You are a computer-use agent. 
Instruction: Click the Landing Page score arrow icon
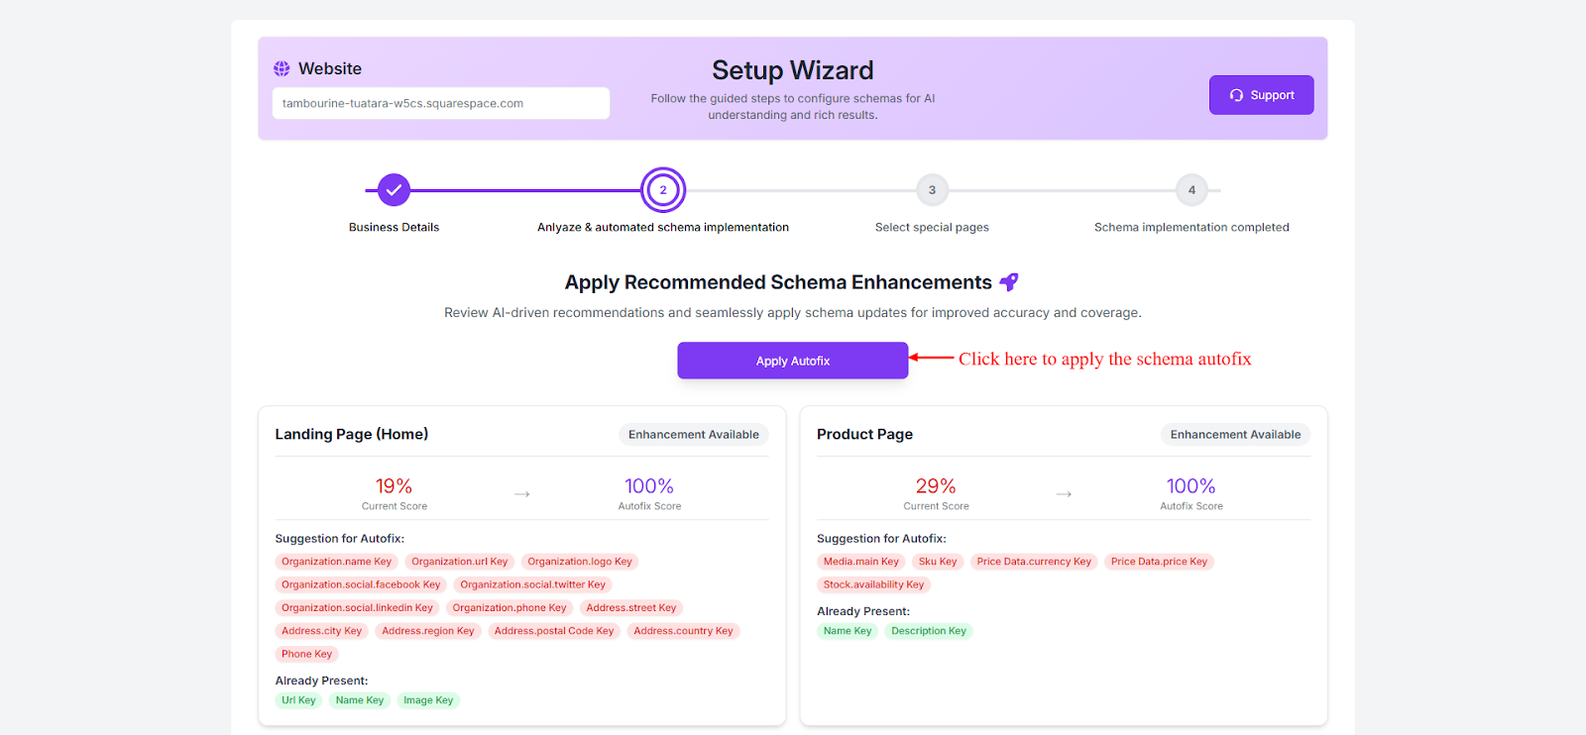tap(522, 493)
